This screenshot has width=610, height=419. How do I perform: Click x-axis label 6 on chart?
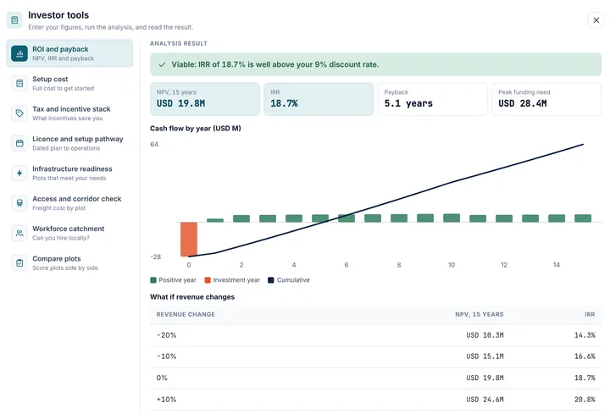(x=347, y=265)
